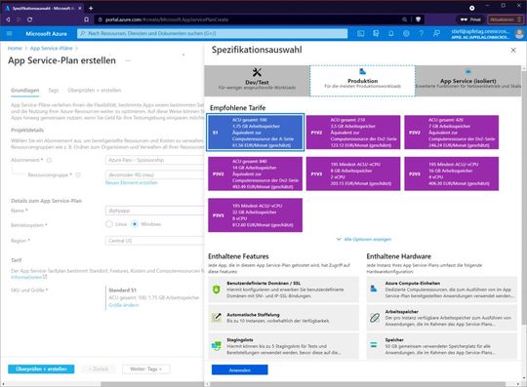Screen dimensions: 527x387
Task: Click the Azure search resources box
Action: tap(213, 33)
